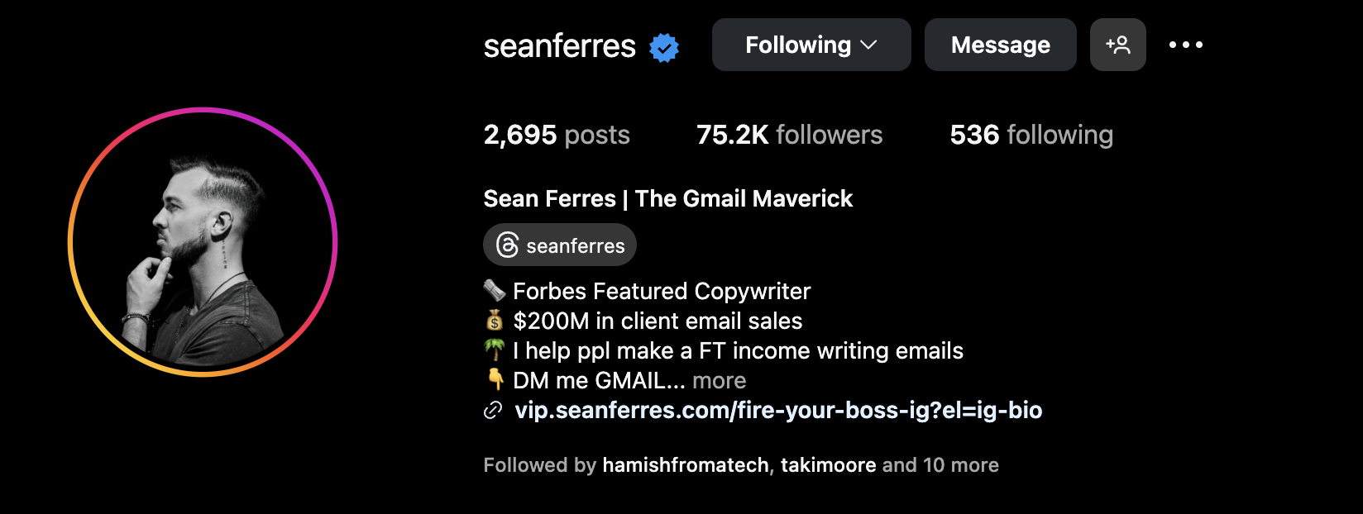Screen dimensions: 1363x514
Task: Click the newspaper emoji before Forbes line
Action: tap(495, 291)
